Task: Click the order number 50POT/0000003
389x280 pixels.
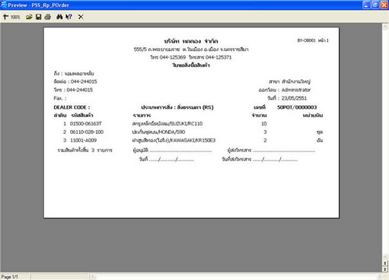Action: pyautogui.click(x=297, y=107)
